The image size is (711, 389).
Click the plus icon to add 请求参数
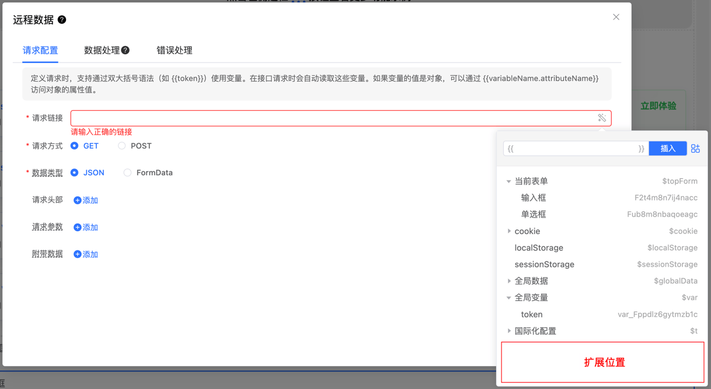[78, 228]
